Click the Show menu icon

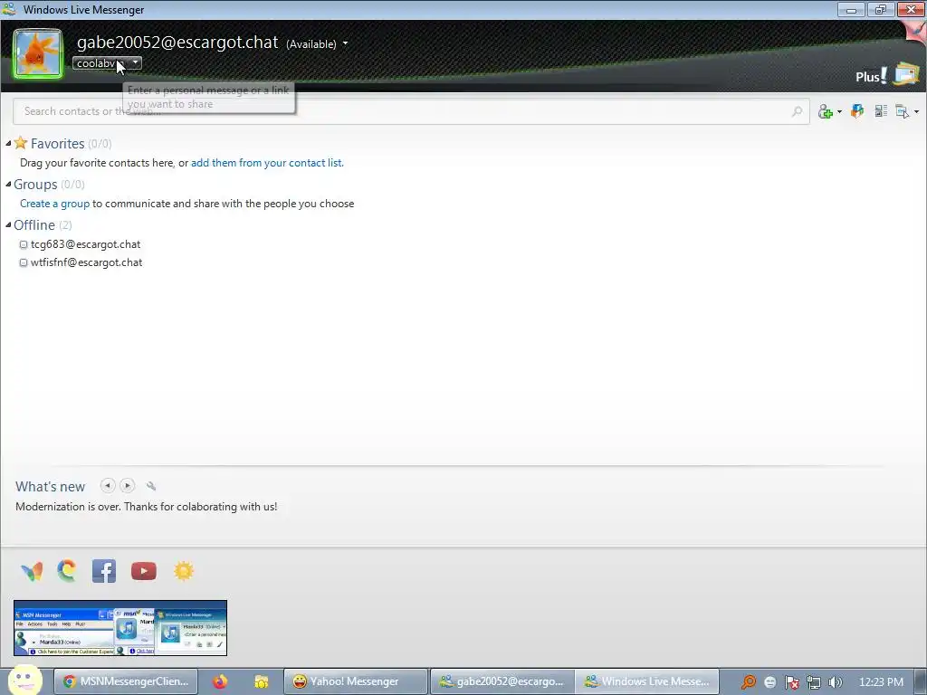tap(903, 111)
